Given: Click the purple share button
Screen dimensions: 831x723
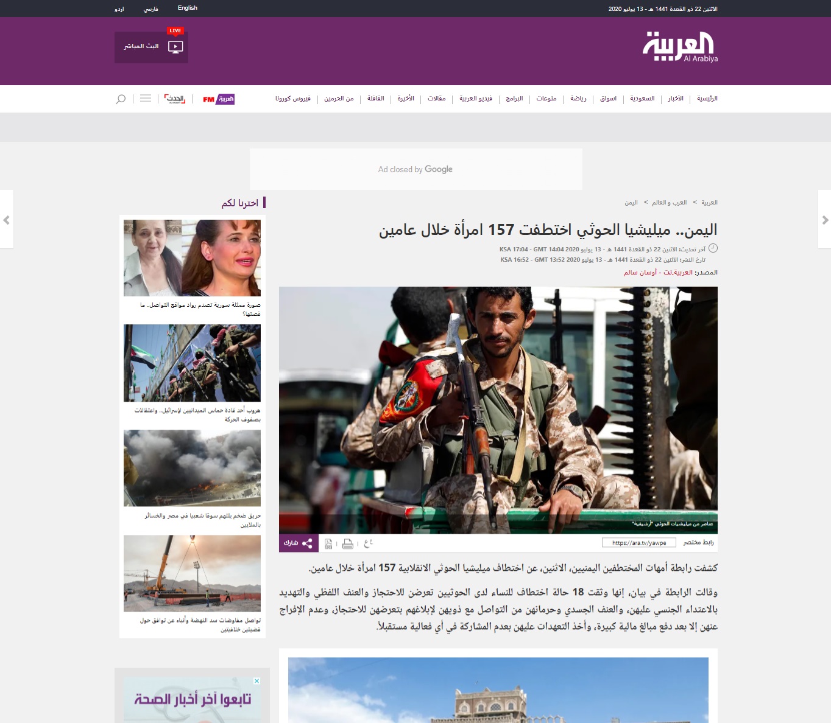Looking at the screenshot, I should (x=299, y=543).
